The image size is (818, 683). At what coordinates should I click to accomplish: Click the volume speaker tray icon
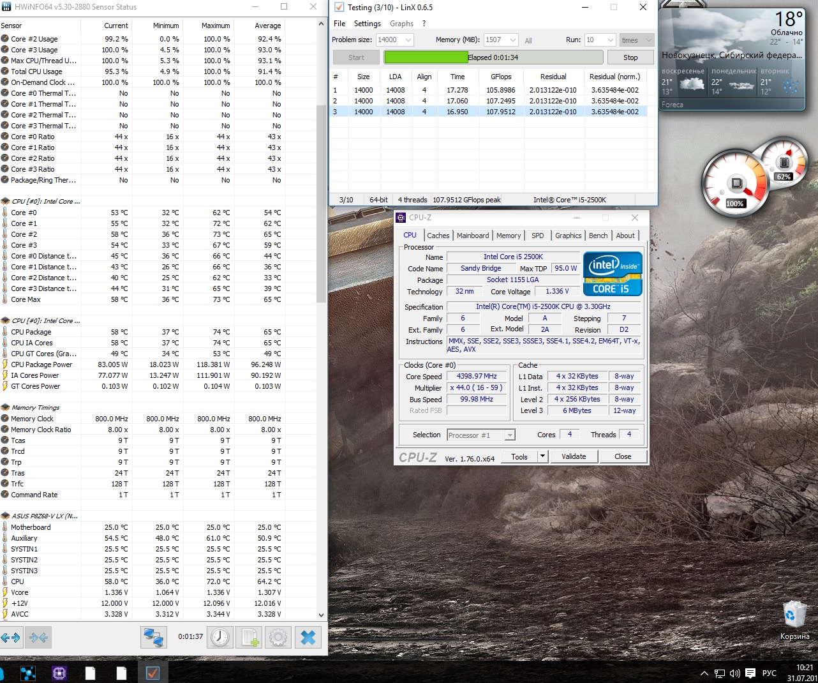pos(734,673)
